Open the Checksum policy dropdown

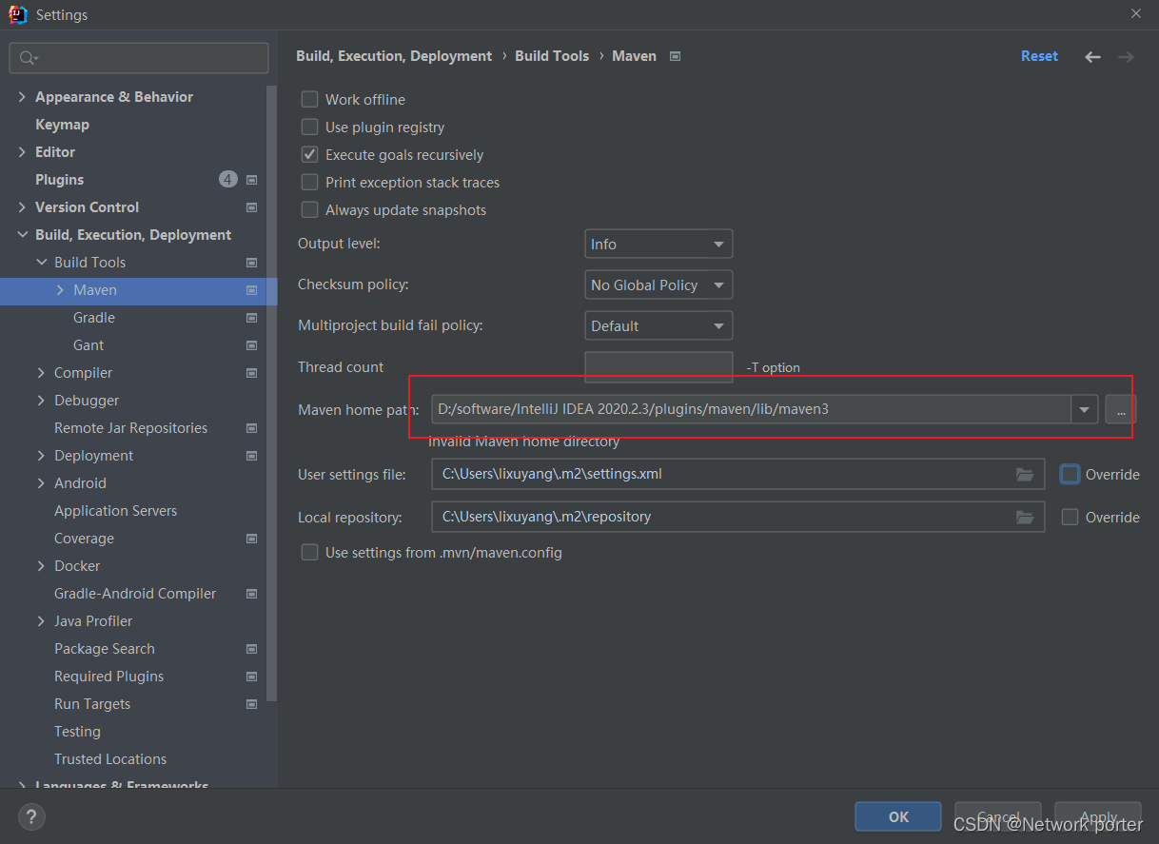(658, 285)
